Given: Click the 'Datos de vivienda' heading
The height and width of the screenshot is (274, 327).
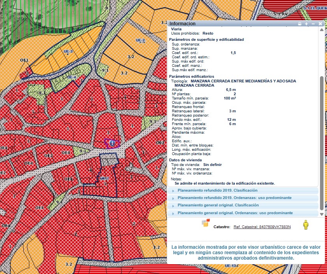Looking at the screenshot, I should [185, 160].
